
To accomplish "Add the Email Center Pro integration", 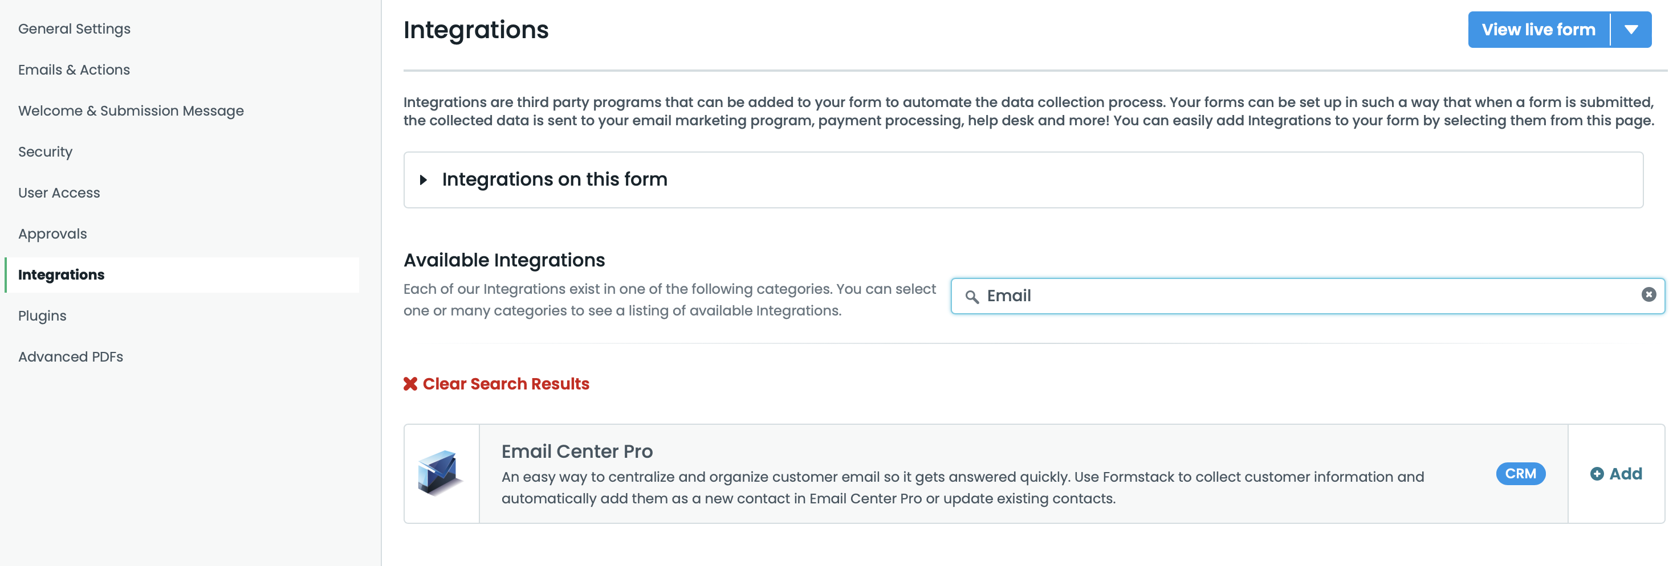I will pos(1617,474).
